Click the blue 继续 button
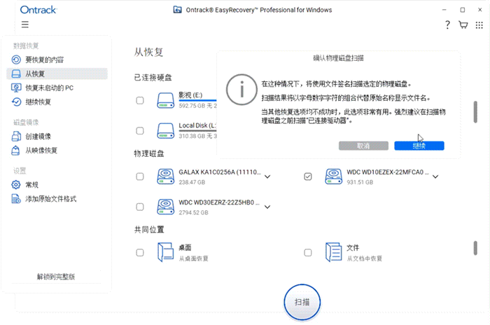Image resolution: width=490 pixels, height=325 pixels. [x=419, y=146]
